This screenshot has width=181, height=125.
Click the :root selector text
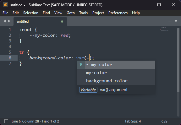(x=25, y=30)
